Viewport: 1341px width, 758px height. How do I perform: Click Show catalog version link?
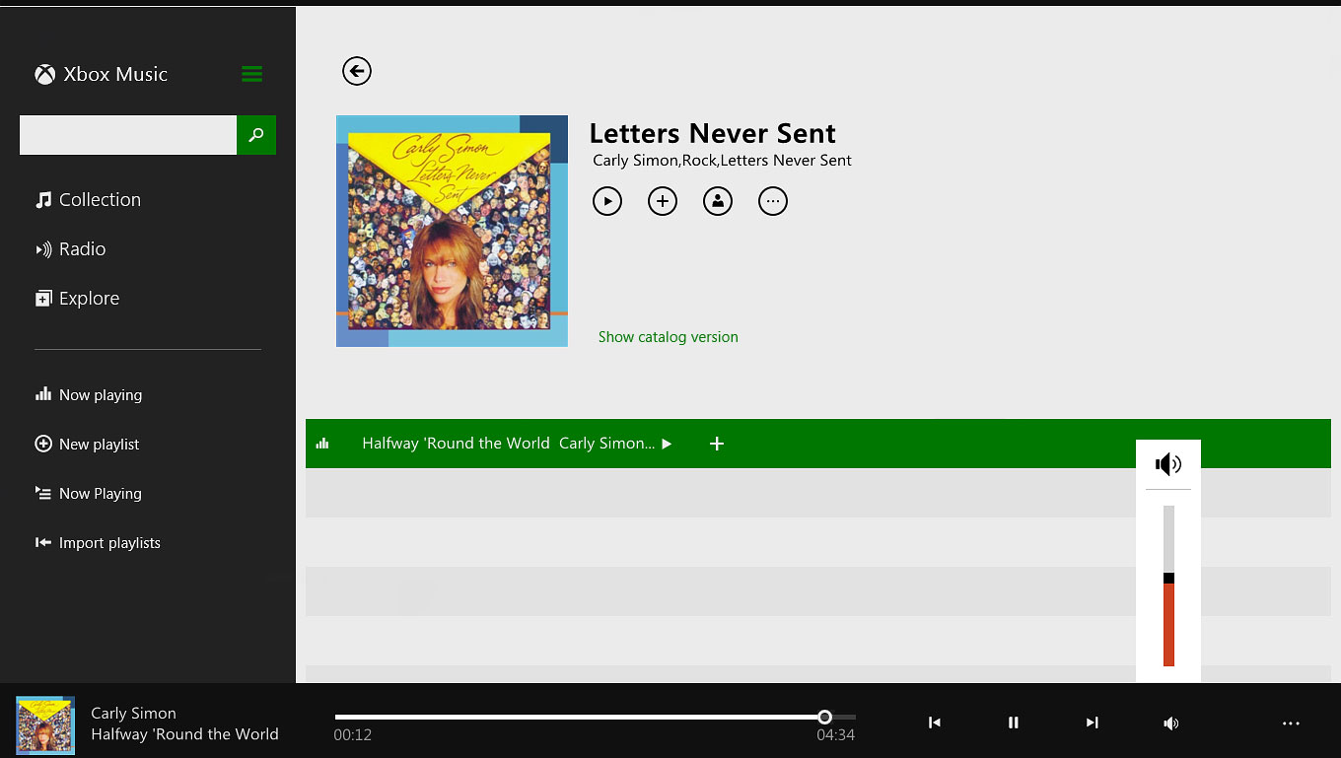coord(669,337)
